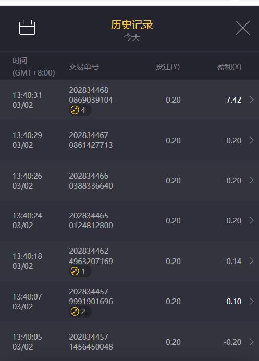This screenshot has width=259, height=361.
Task: Click the 盈利(¥) column header
Action: coord(229,67)
